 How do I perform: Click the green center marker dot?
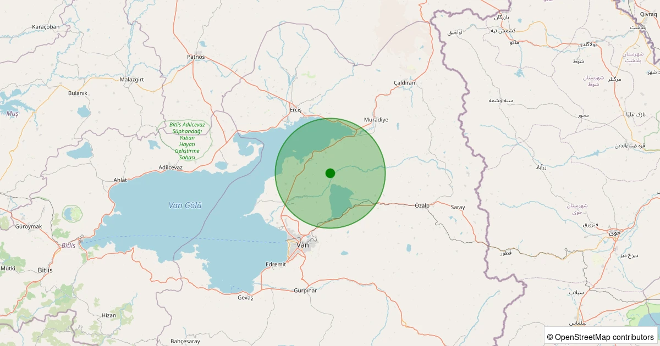tap(330, 173)
